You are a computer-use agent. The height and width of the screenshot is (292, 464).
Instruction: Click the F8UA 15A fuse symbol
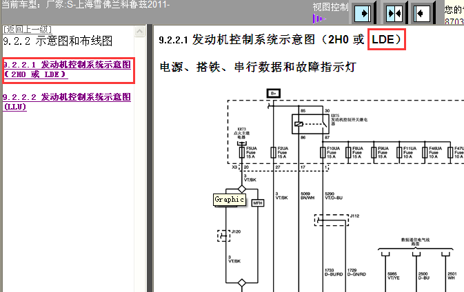(348, 152)
